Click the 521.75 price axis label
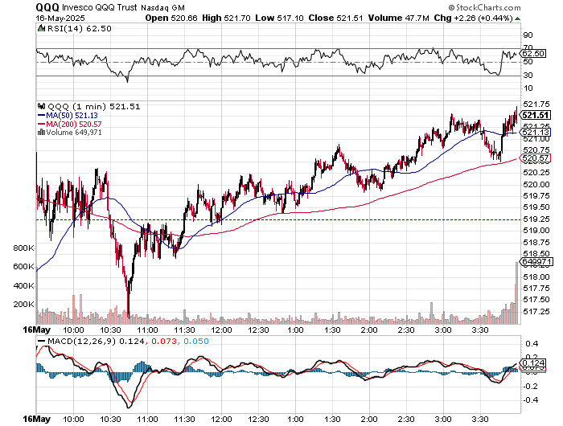Screen dimensions: 563x426 pos(536,104)
